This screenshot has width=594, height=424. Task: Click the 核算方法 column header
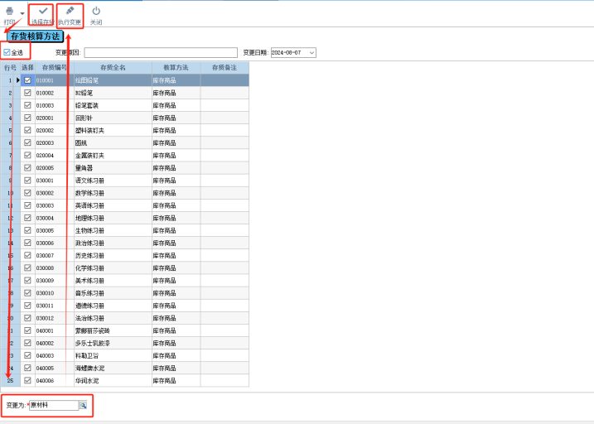pyautogui.click(x=176, y=68)
